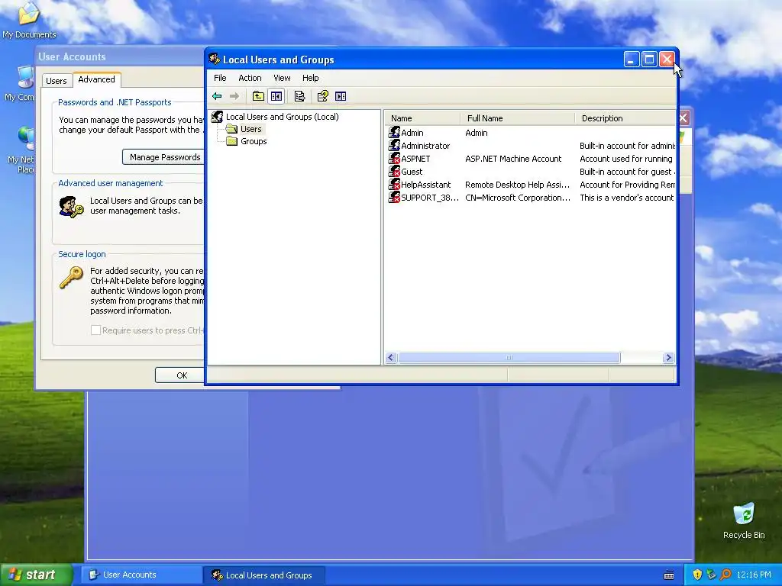Click the 'CN=Microsoft Corporation...' full name cell
Screen dimensions: 782x586
coord(517,198)
